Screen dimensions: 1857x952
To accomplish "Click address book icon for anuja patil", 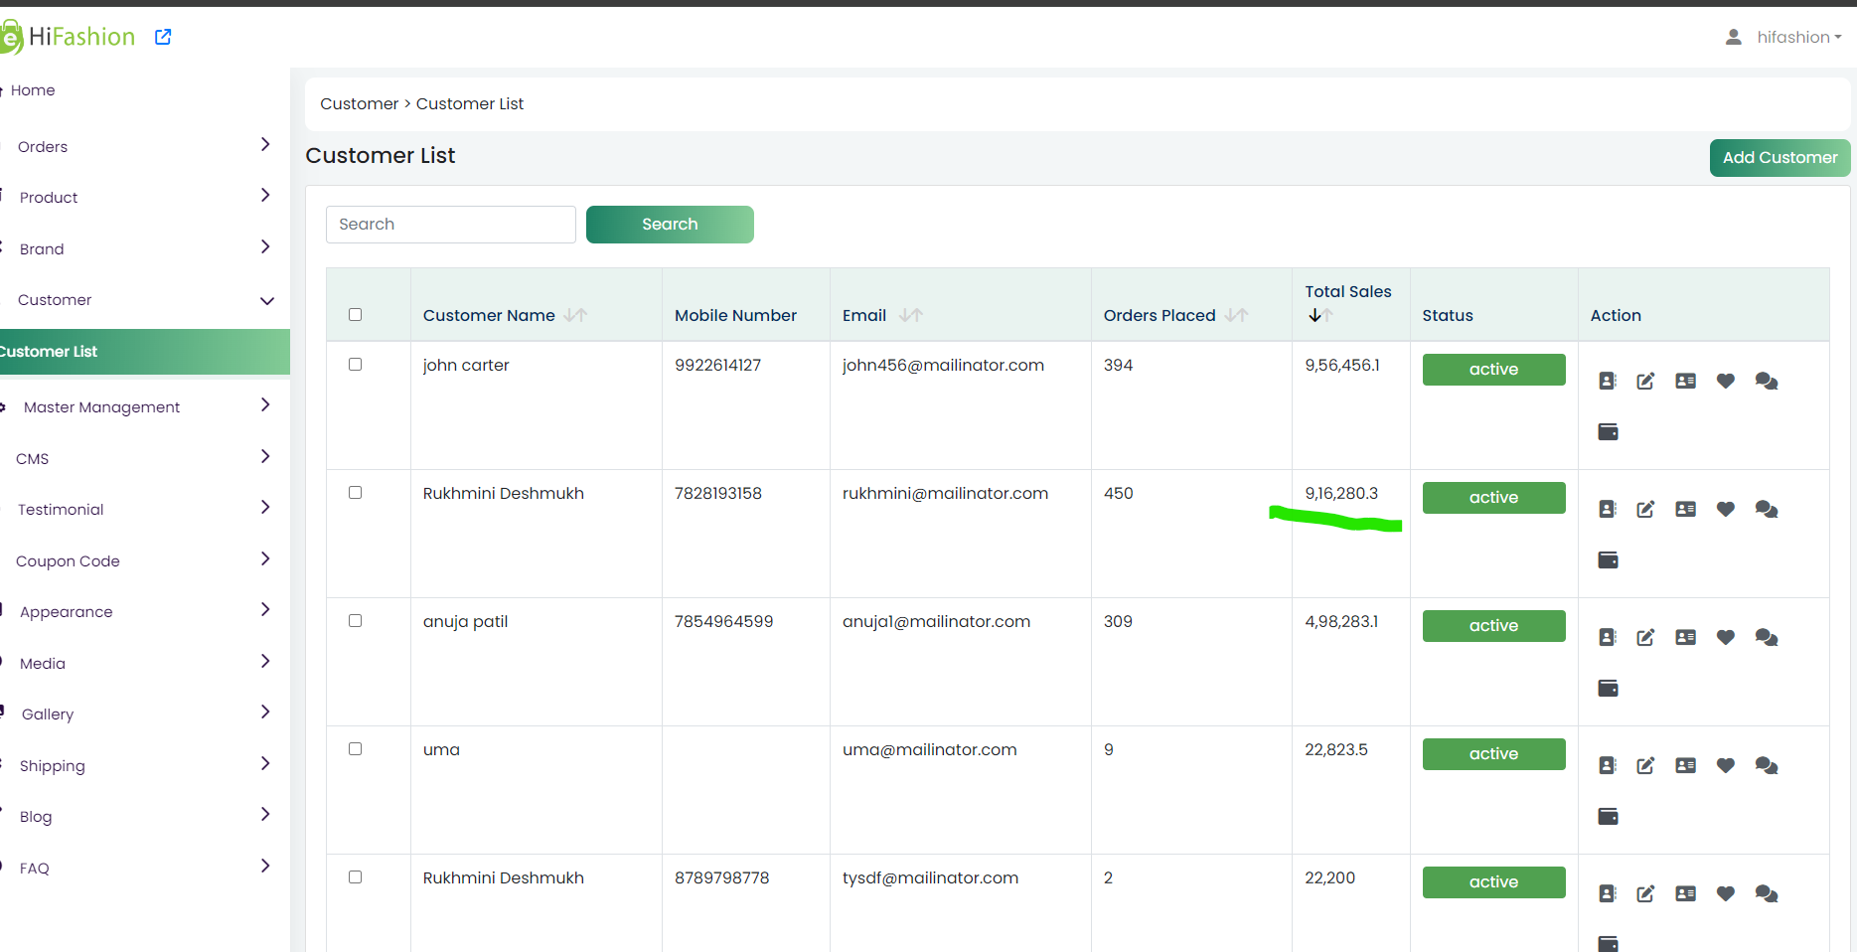I will pyautogui.click(x=1608, y=637).
